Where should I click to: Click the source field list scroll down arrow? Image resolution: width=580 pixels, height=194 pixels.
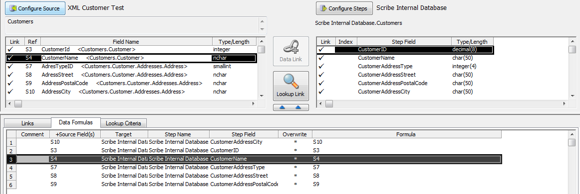(262, 96)
